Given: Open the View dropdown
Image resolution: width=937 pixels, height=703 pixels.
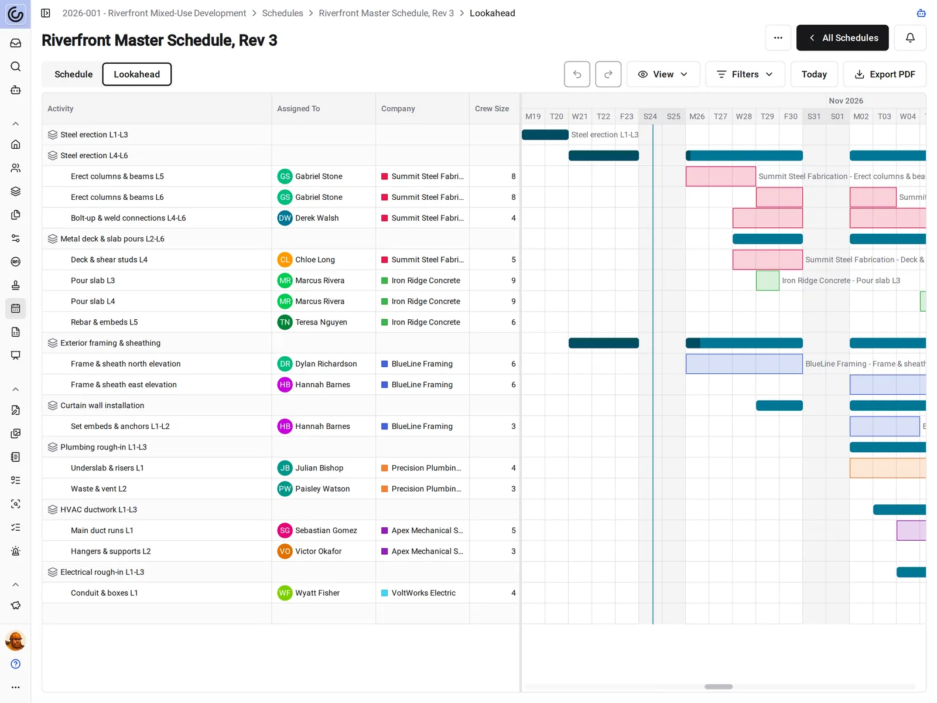Looking at the screenshot, I should point(663,74).
